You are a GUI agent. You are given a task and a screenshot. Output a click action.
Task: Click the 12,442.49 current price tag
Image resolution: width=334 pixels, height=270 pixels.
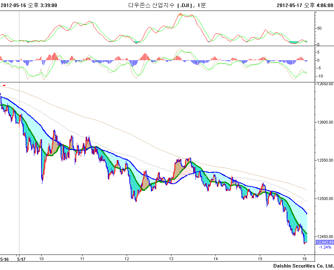point(324,242)
